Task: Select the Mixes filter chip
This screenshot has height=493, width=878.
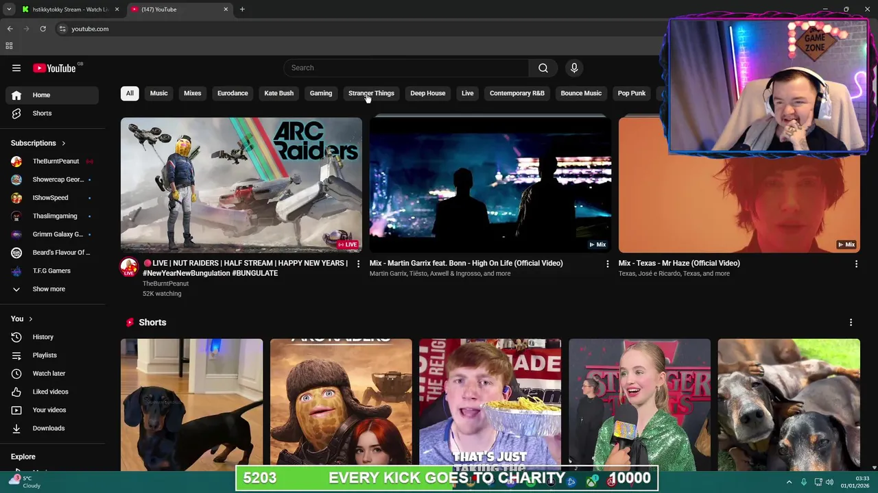Action: [x=192, y=93]
